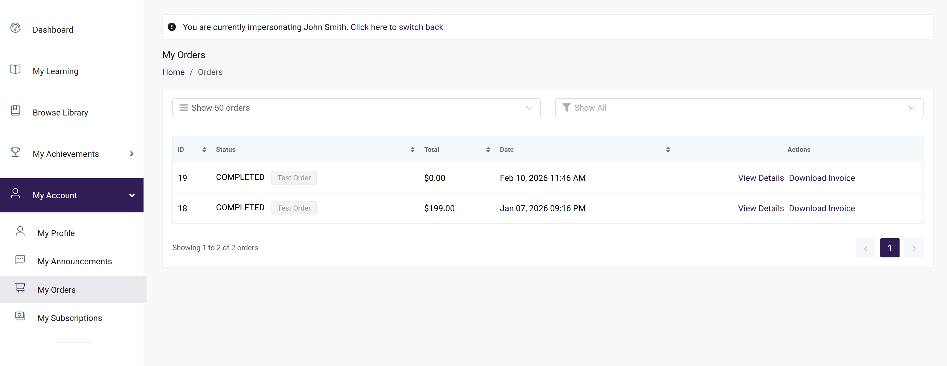947x366 pixels.
Task: Click the Browse Library bookmark icon
Action: tap(15, 111)
